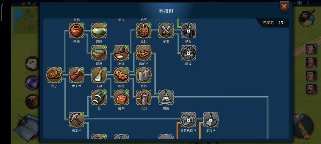Choose the 冶炼 smelting hammer icon

pyautogui.click(x=121, y=53)
